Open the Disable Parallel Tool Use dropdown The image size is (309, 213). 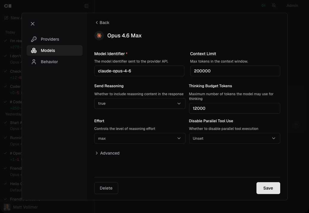pyautogui.click(x=234, y=138)
